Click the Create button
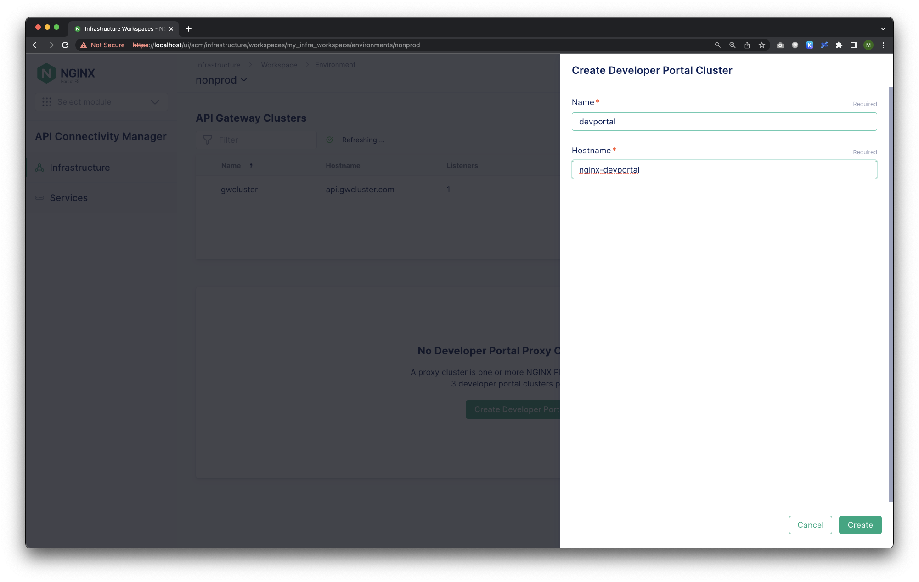 (860, 525)
